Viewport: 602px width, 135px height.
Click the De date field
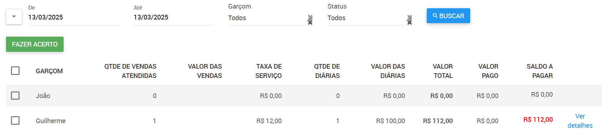74,17
